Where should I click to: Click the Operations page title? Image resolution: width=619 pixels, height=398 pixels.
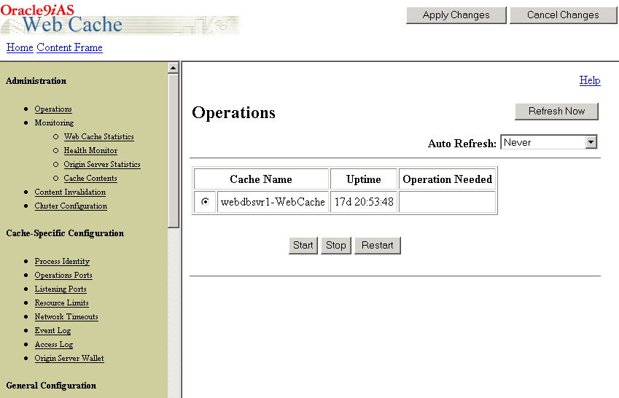234,113
